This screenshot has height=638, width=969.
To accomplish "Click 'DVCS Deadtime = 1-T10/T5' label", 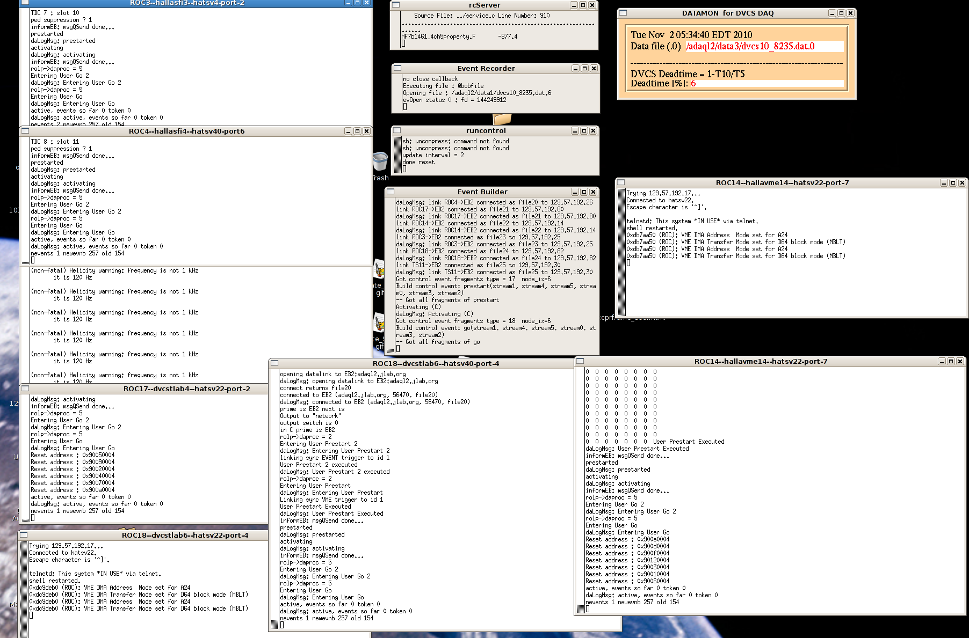I will pyautogui.click(x=688, y=74).
